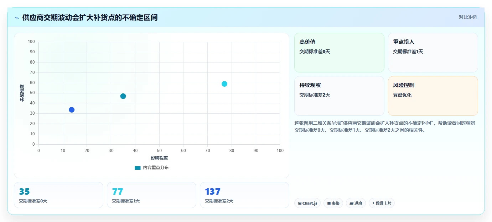The width and height of the screenshot is (492, 222).
Task: Select the cyan data point near 77
Action: point(224,84)
